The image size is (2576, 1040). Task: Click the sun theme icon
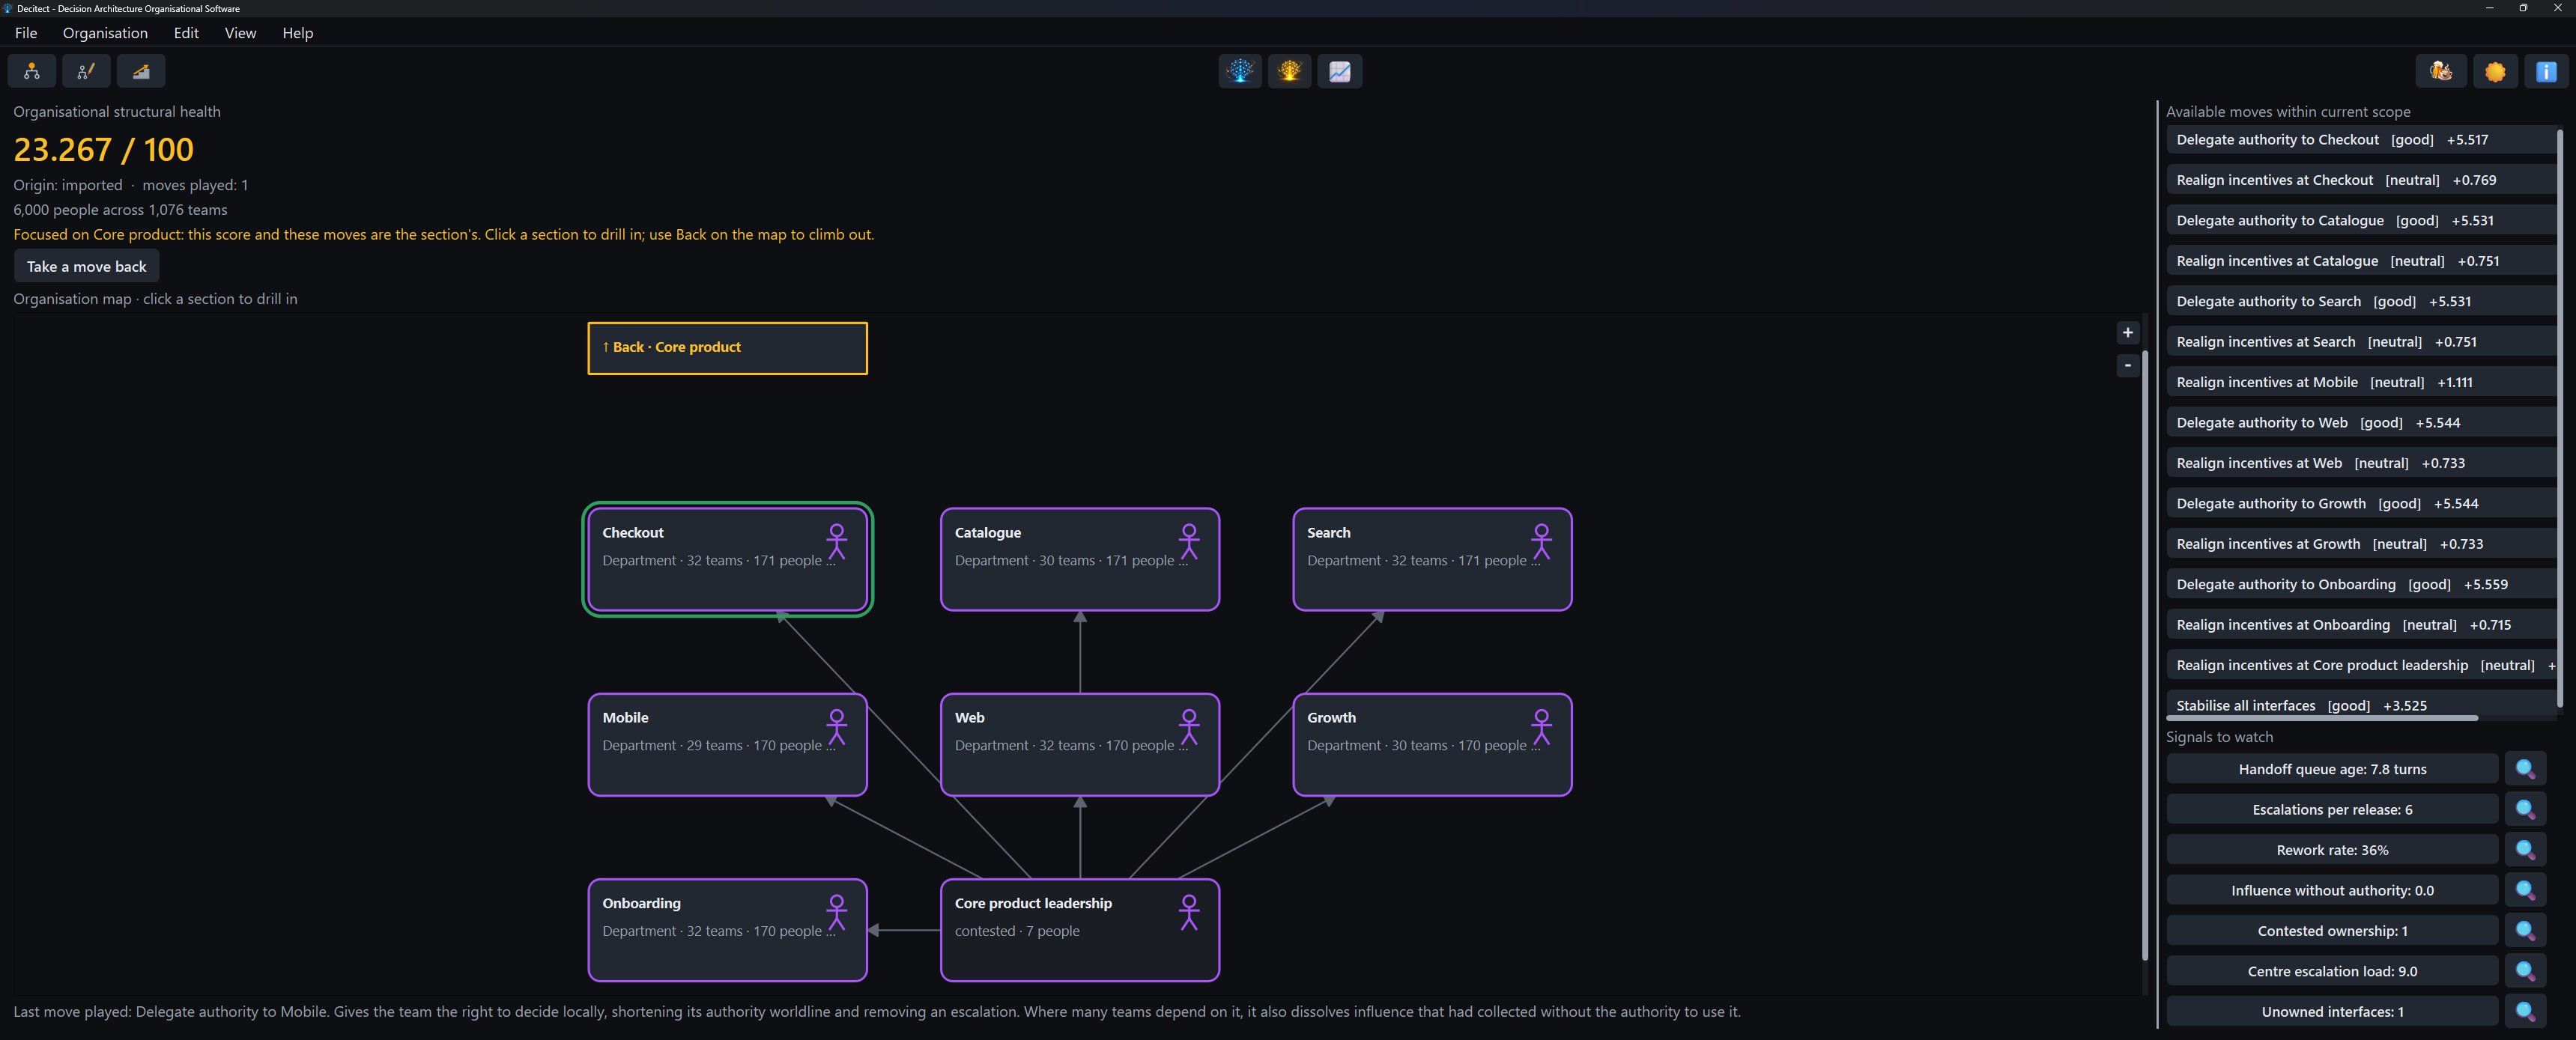point(2496,71)
